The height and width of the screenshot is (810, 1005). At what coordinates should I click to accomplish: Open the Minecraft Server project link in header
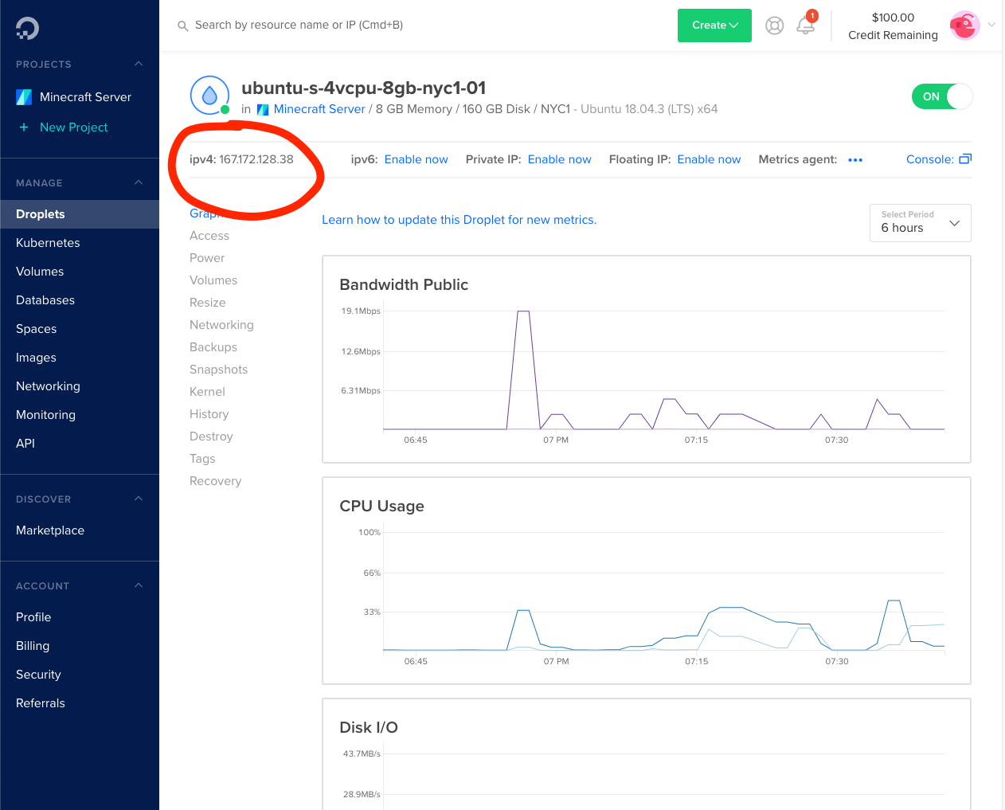click(x=319, y=109)
